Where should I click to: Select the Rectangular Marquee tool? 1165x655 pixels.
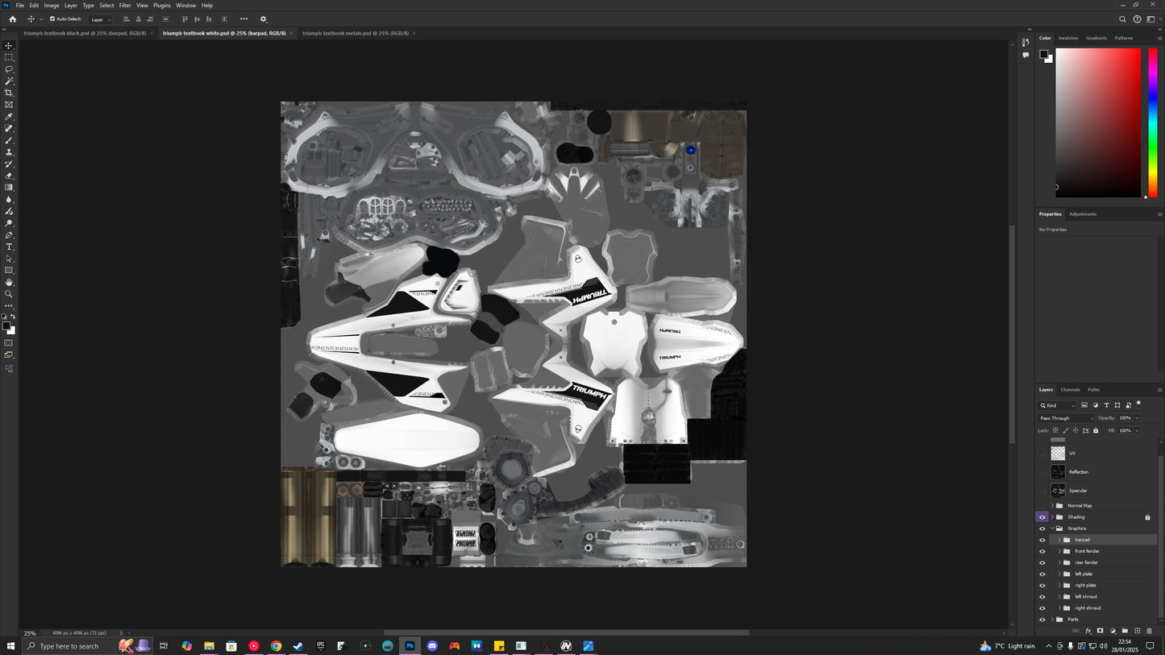point(9,57)
